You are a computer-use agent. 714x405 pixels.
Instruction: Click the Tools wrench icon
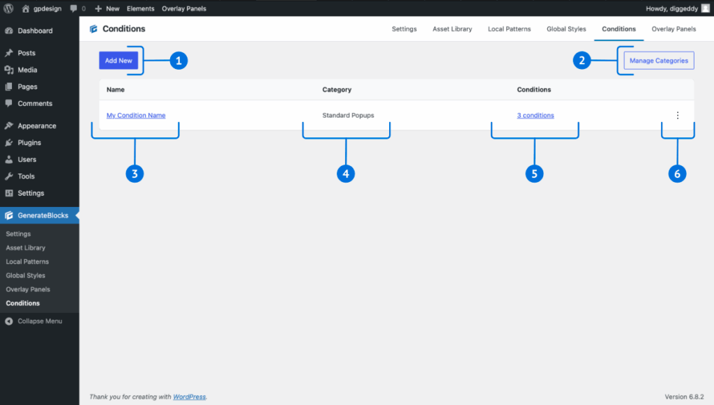click(8, 176)
